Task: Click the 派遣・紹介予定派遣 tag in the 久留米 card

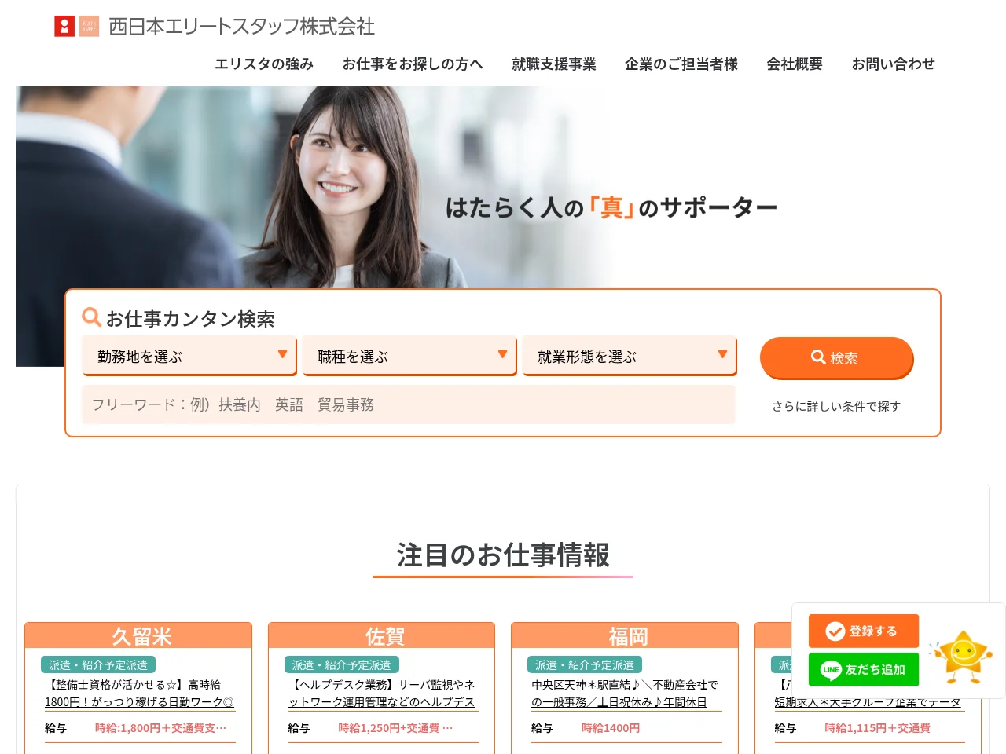Action: pyautogui.click(x=98, y=664)
